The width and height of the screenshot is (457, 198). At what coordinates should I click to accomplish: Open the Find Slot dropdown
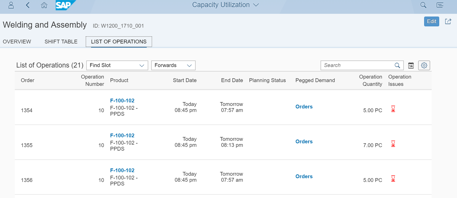[x=117, y=65]
